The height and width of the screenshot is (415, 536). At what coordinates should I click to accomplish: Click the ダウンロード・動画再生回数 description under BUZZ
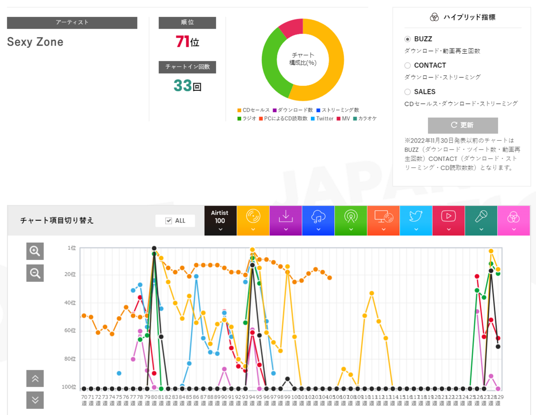point(442,51)
